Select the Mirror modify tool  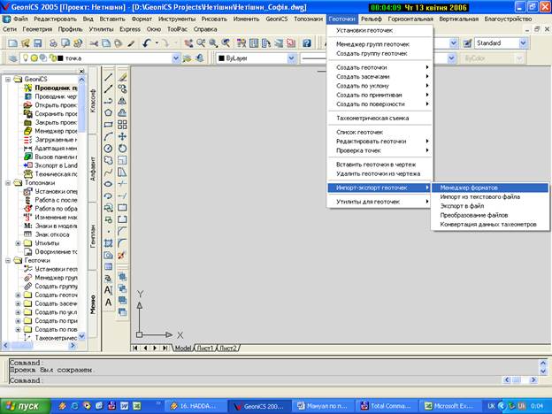(x=122, y=101)
